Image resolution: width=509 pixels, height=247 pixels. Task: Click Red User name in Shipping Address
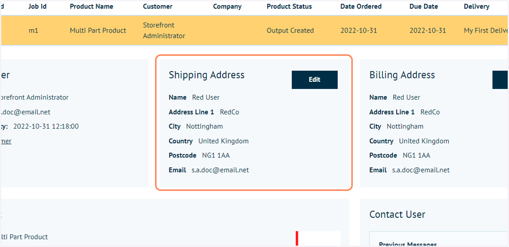[206, 97]
